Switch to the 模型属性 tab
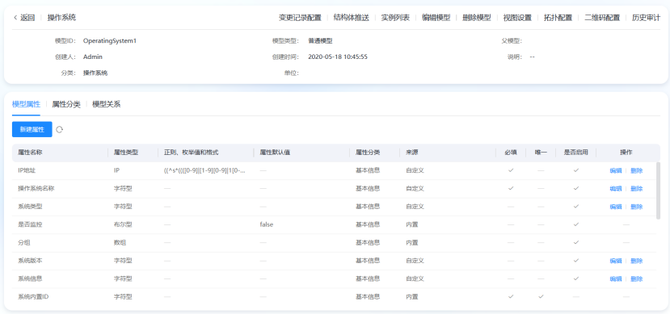This screenshot has height=314, width=670. coord(26,104)
